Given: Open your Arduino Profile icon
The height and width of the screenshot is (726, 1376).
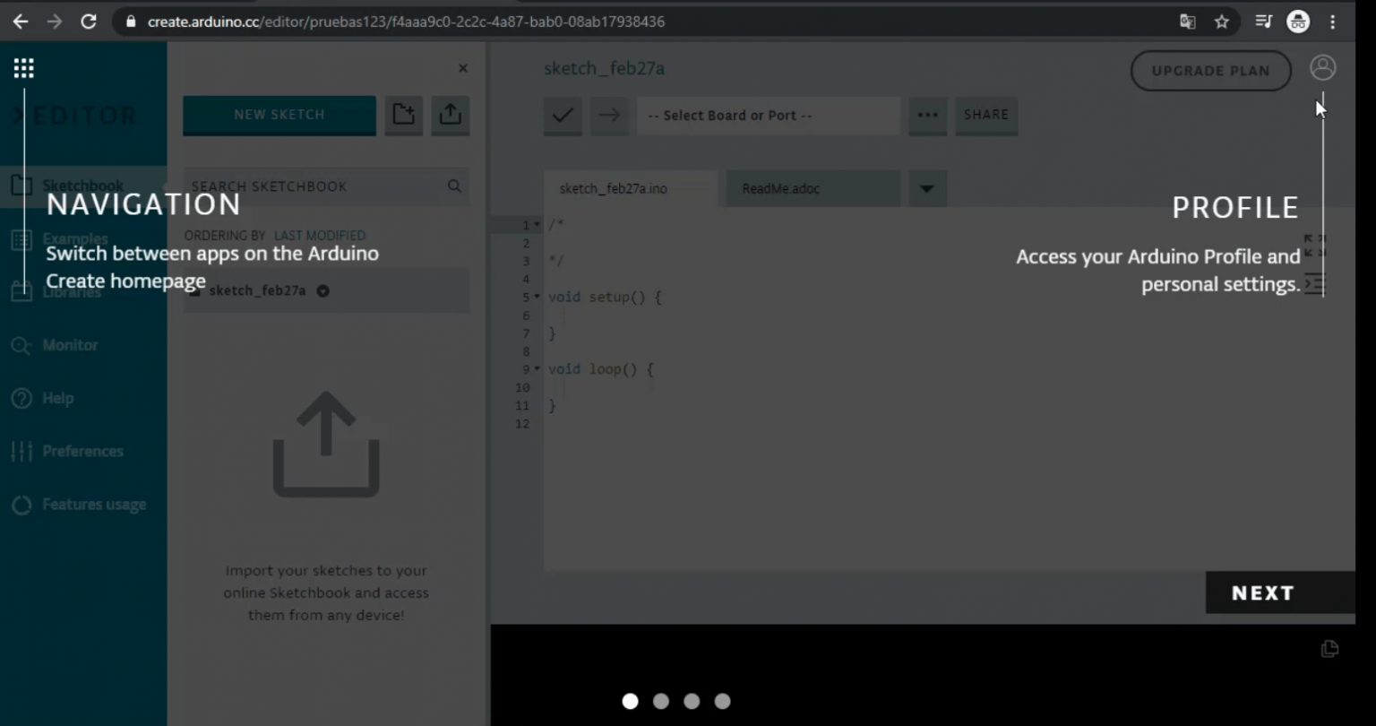Looking at the screenshot, I should (1323, 67).
